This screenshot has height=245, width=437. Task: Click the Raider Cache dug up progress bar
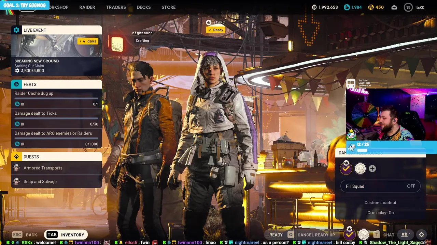pyautogui.click(x=56, y=98)
